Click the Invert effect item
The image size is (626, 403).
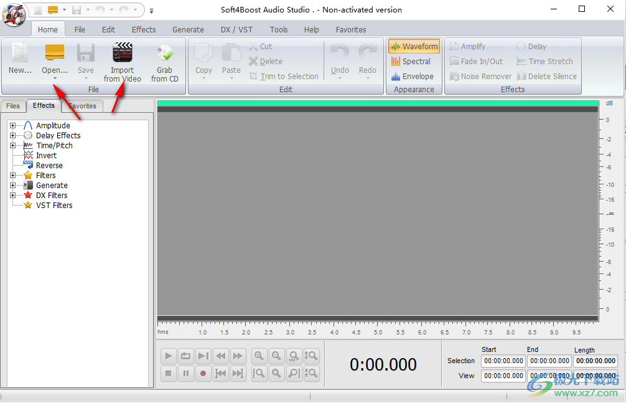[x=46, y=156]
